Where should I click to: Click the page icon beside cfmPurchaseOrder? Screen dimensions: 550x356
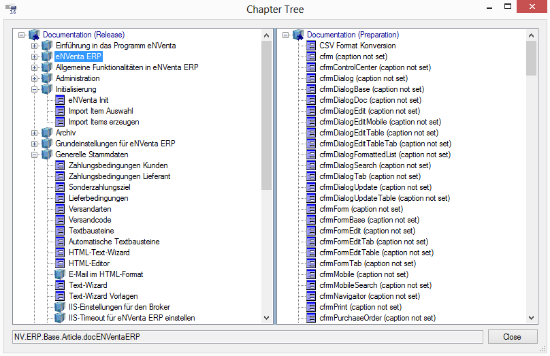pos(311,317)
